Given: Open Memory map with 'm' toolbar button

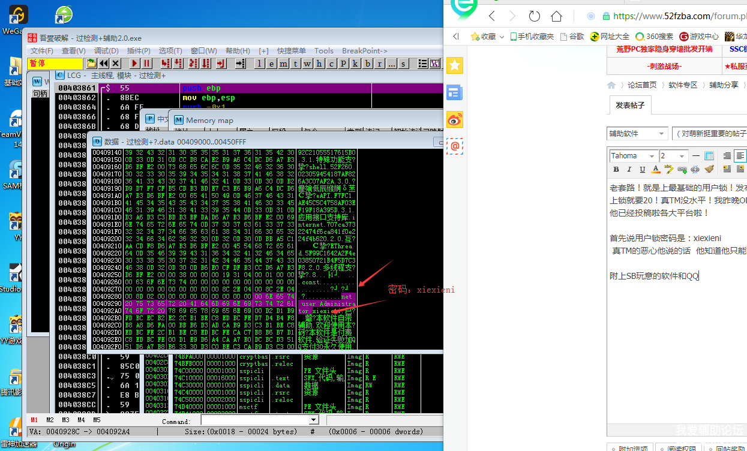Looking at the screenshot, I should [x=283, y=63].
